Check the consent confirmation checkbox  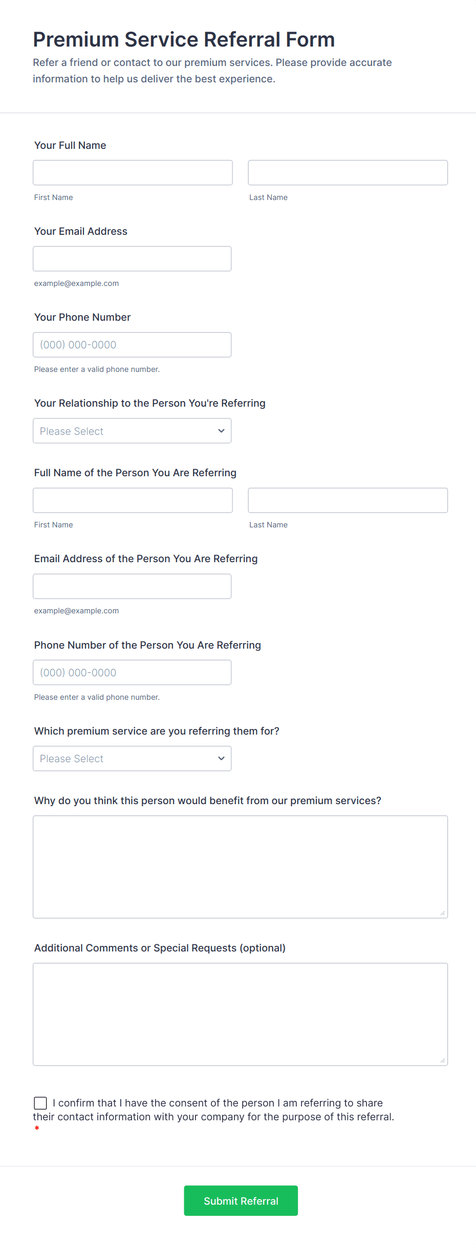point(40,1103)
